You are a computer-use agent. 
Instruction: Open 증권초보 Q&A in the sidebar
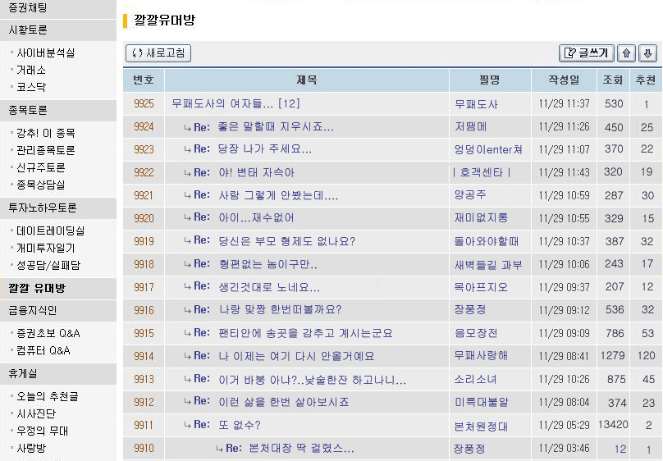point(48,334)
